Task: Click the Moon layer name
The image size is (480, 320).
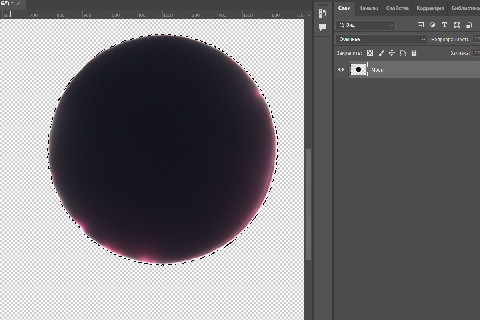Action: (x=377, y=70)
